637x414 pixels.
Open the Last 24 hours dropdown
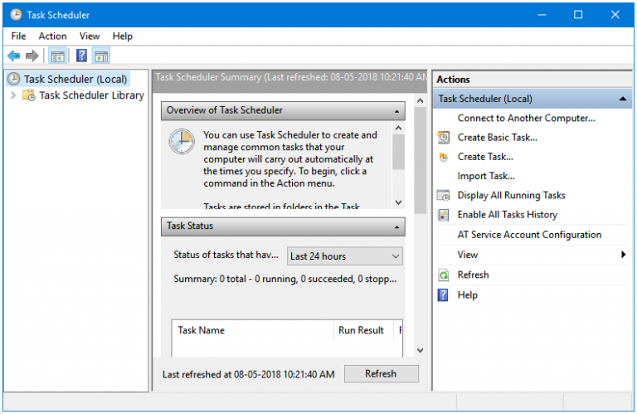344,256
